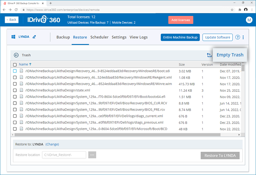Click the Version column header
Screen dimensions: 256x175
(x=207, y=65)
